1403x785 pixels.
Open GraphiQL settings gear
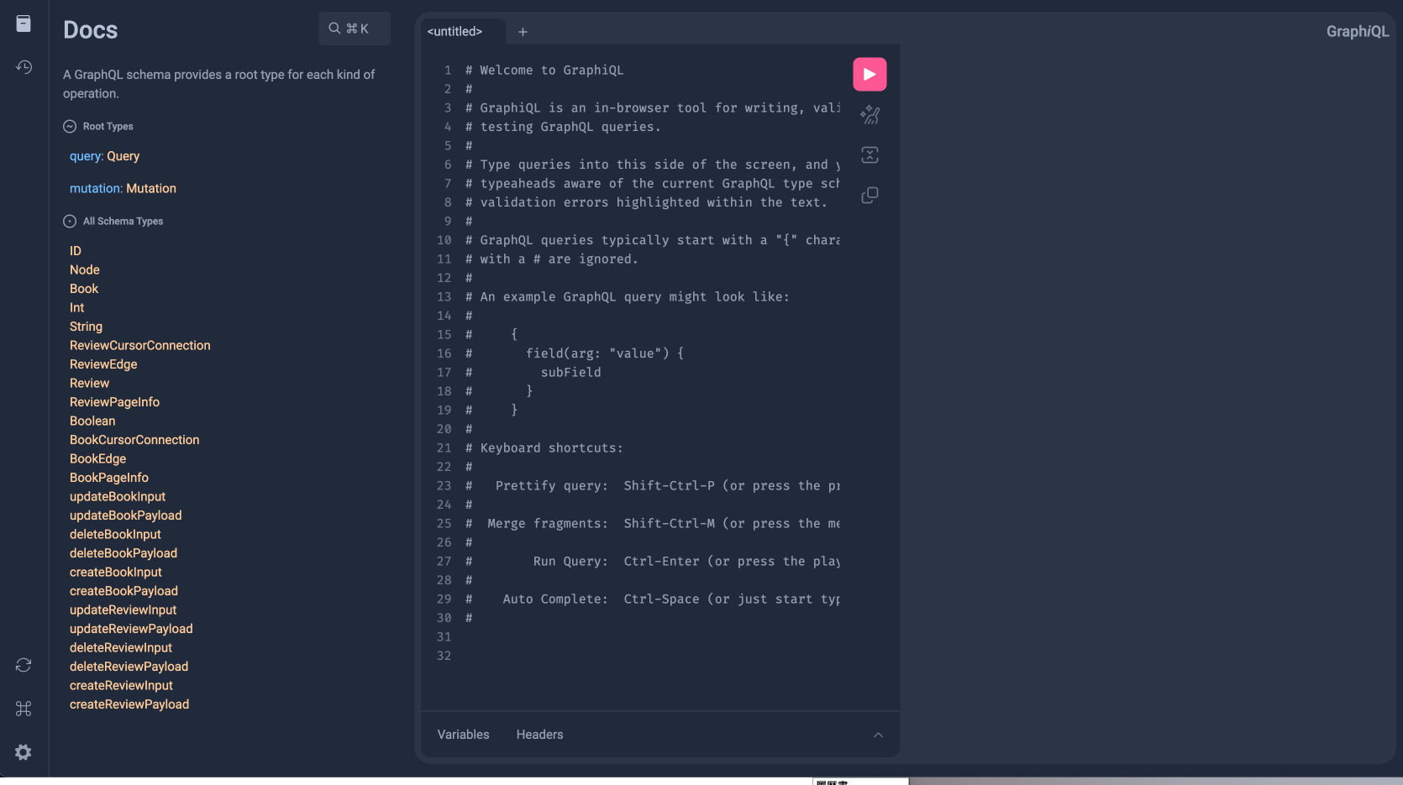(24, 752)
